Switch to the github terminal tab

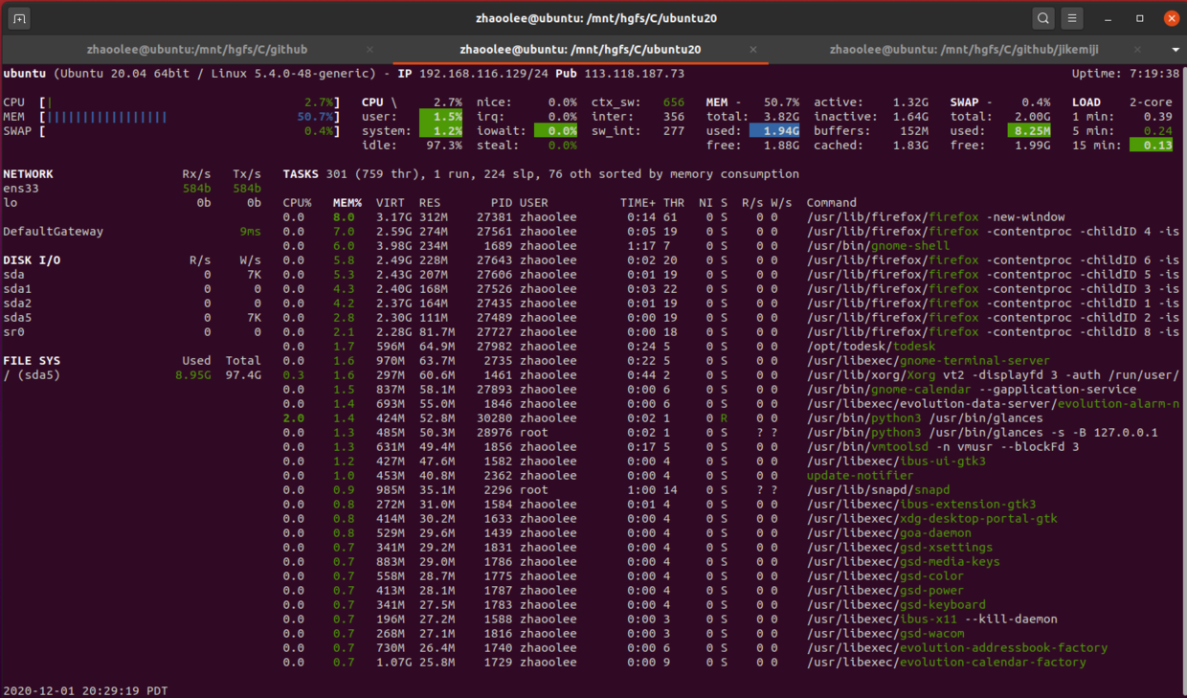click(197, 49)
